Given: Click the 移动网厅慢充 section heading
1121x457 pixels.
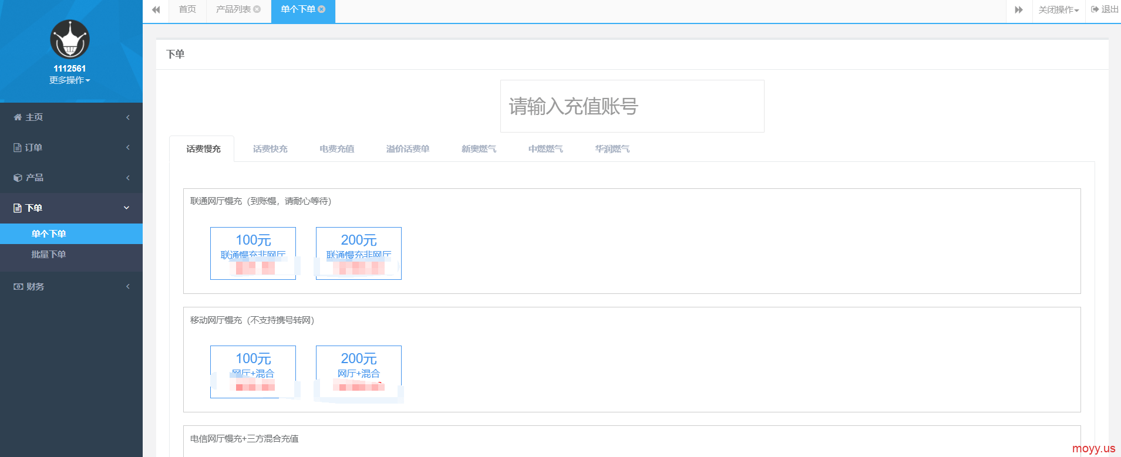Looking at the screenshot, I should pos(253,320).
